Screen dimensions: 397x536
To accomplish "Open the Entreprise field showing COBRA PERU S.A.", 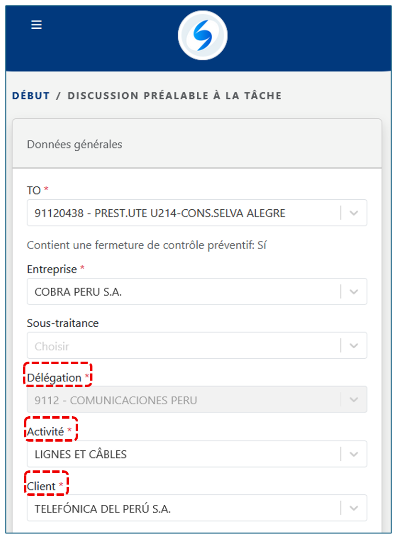I will [x=182, y=292].
